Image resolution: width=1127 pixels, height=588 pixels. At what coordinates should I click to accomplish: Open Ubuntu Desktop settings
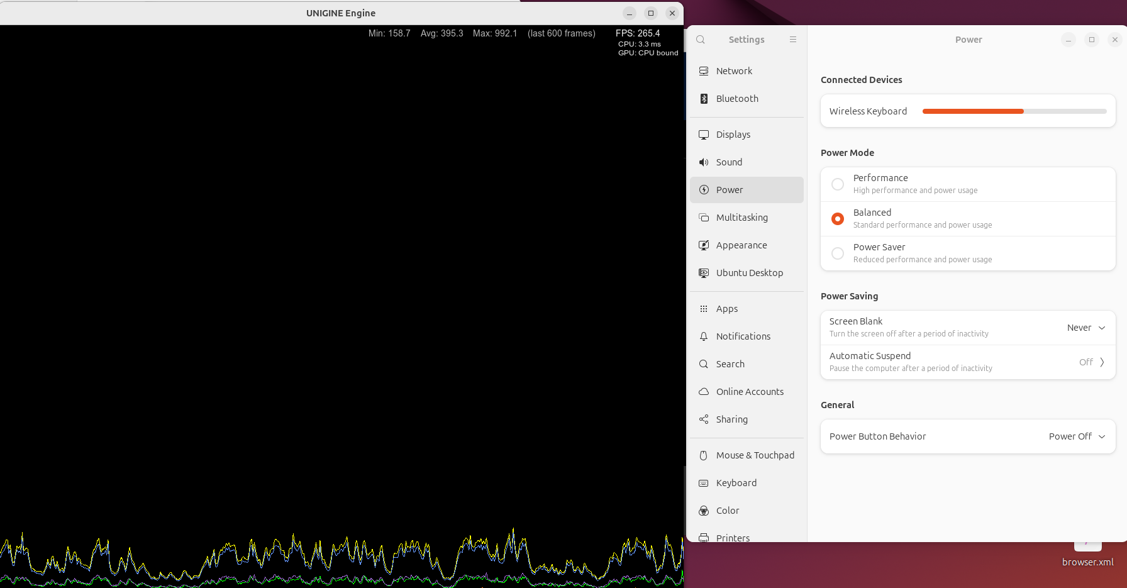747,273
